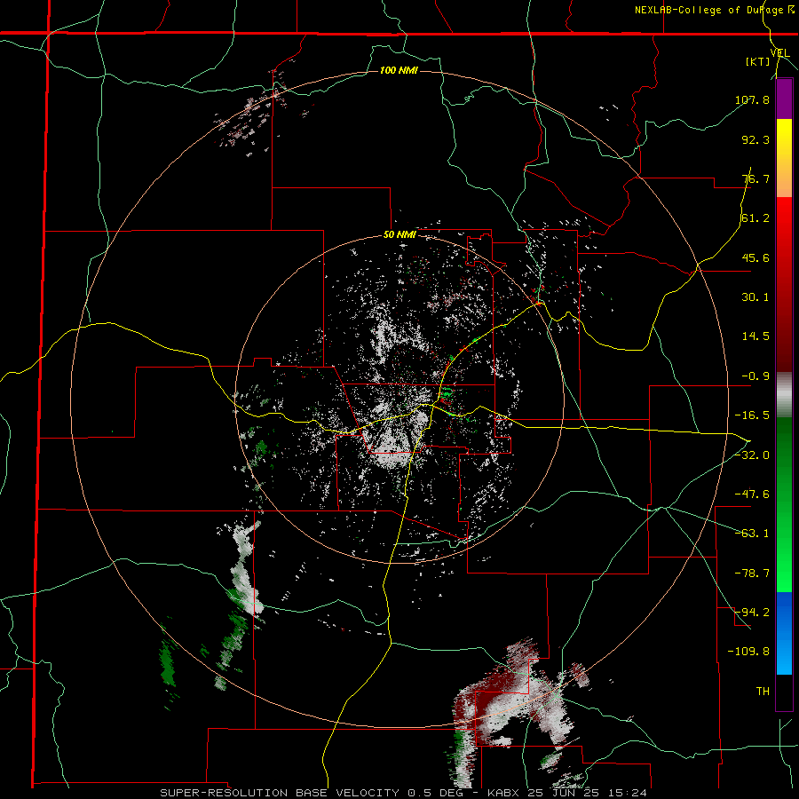The height and width of the screenshot is (799, 799).
Task: Click the -94.2 velocity scale value
Action: point(752,613)
